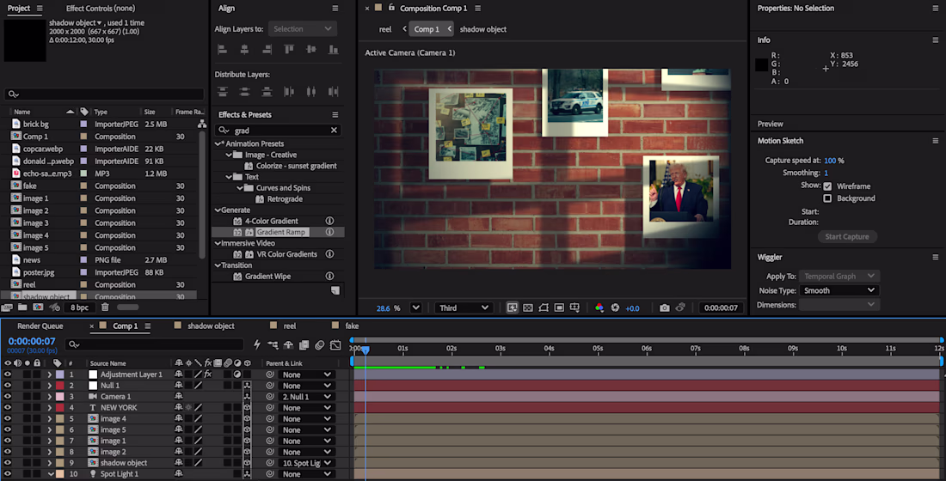Turn off the Spot Light 1 layer
The height and width of the screenshot is (481, 946).
point(7,474)
